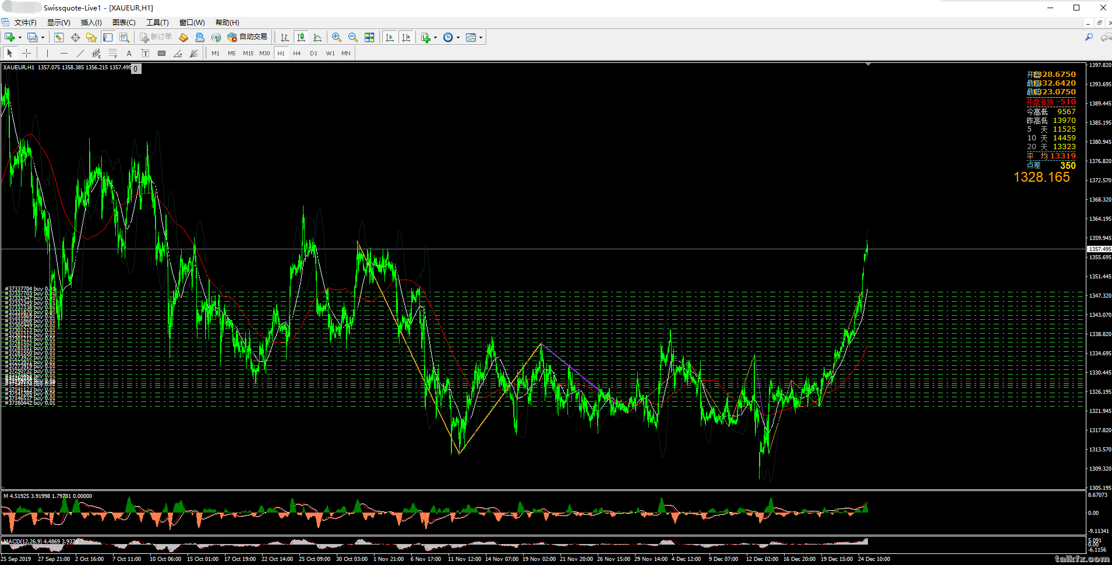
Task: Click the chart shift triangle marker
Action: point(868,65)
